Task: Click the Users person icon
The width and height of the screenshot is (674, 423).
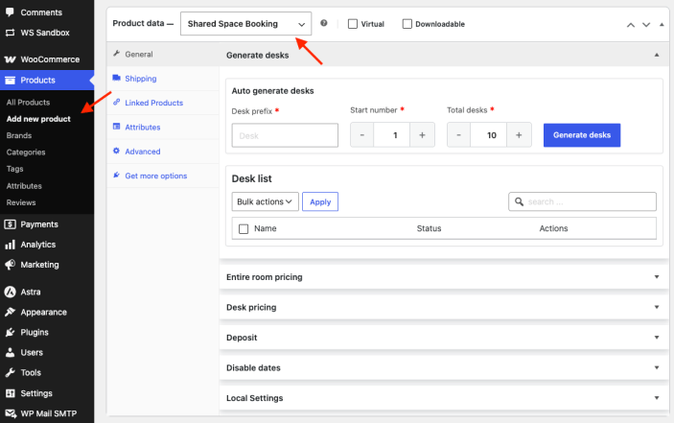Action: 10,353
